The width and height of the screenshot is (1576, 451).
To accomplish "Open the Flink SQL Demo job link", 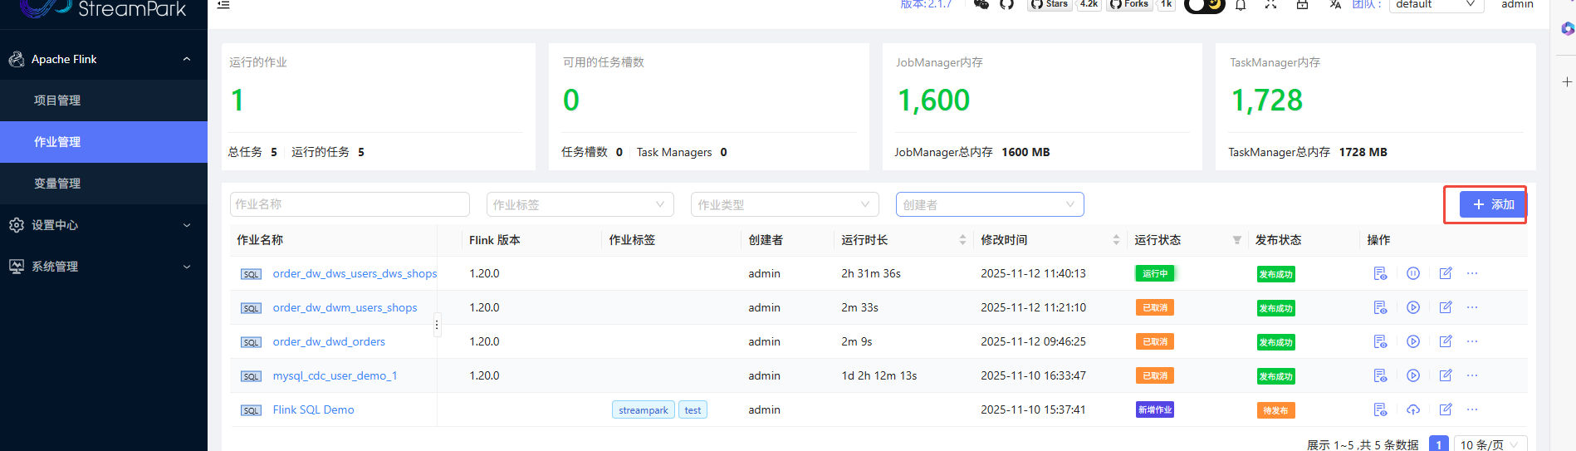I will (x=313, y=409).
